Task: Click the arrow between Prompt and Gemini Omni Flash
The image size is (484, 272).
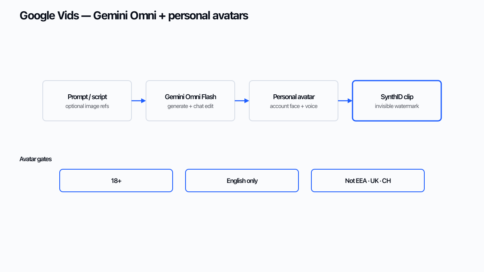Action: [x=139, y=101]
